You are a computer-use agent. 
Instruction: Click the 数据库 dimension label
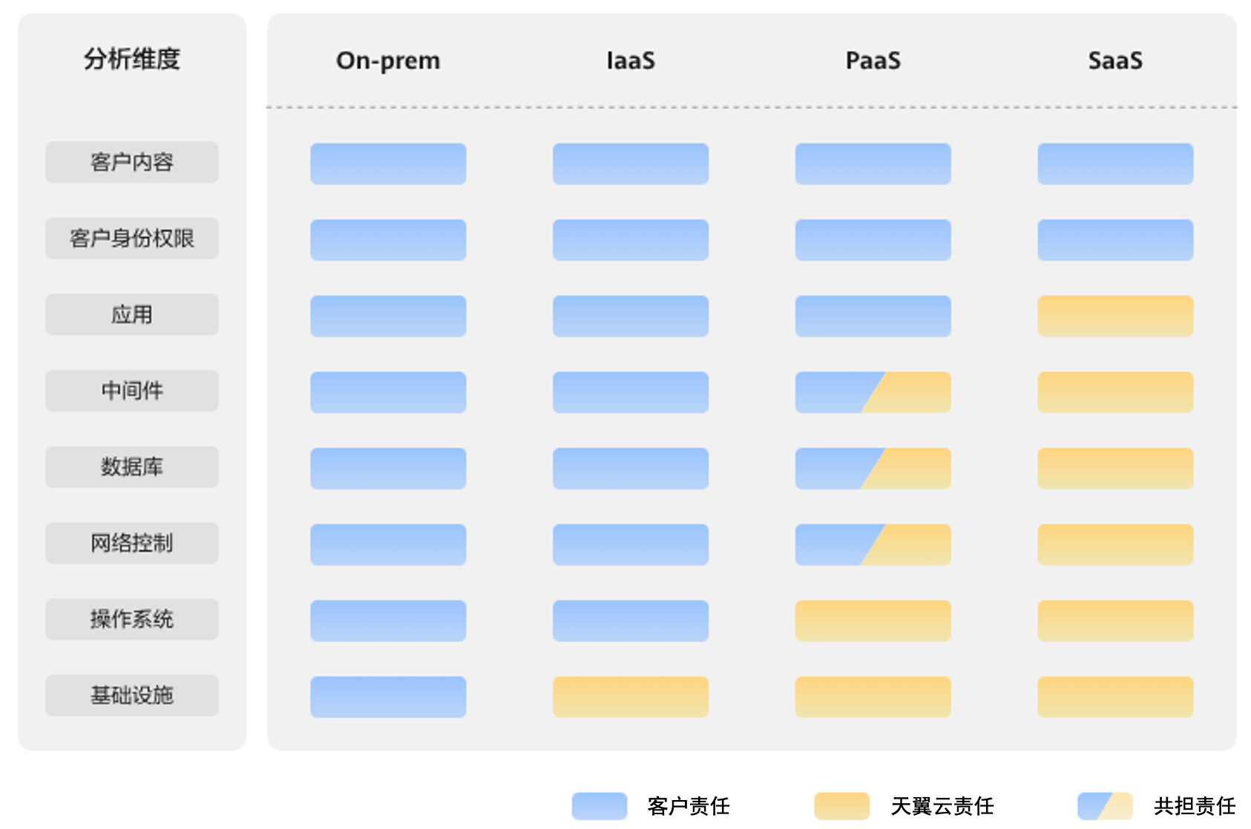pyautogui.click(x=132, y=467)
